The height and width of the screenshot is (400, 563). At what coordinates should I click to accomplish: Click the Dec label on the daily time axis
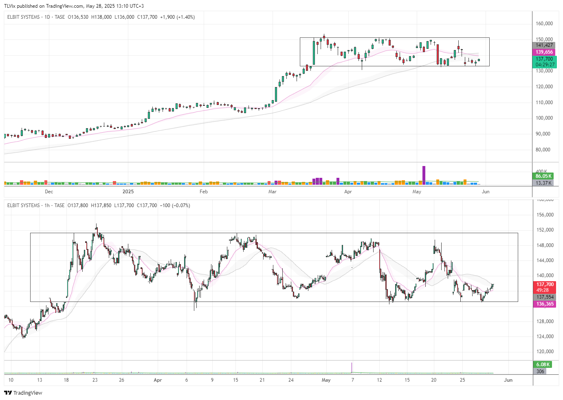[49, 192]
